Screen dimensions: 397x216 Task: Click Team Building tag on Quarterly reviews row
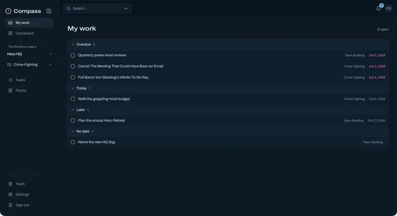click(x=354, y=55)
